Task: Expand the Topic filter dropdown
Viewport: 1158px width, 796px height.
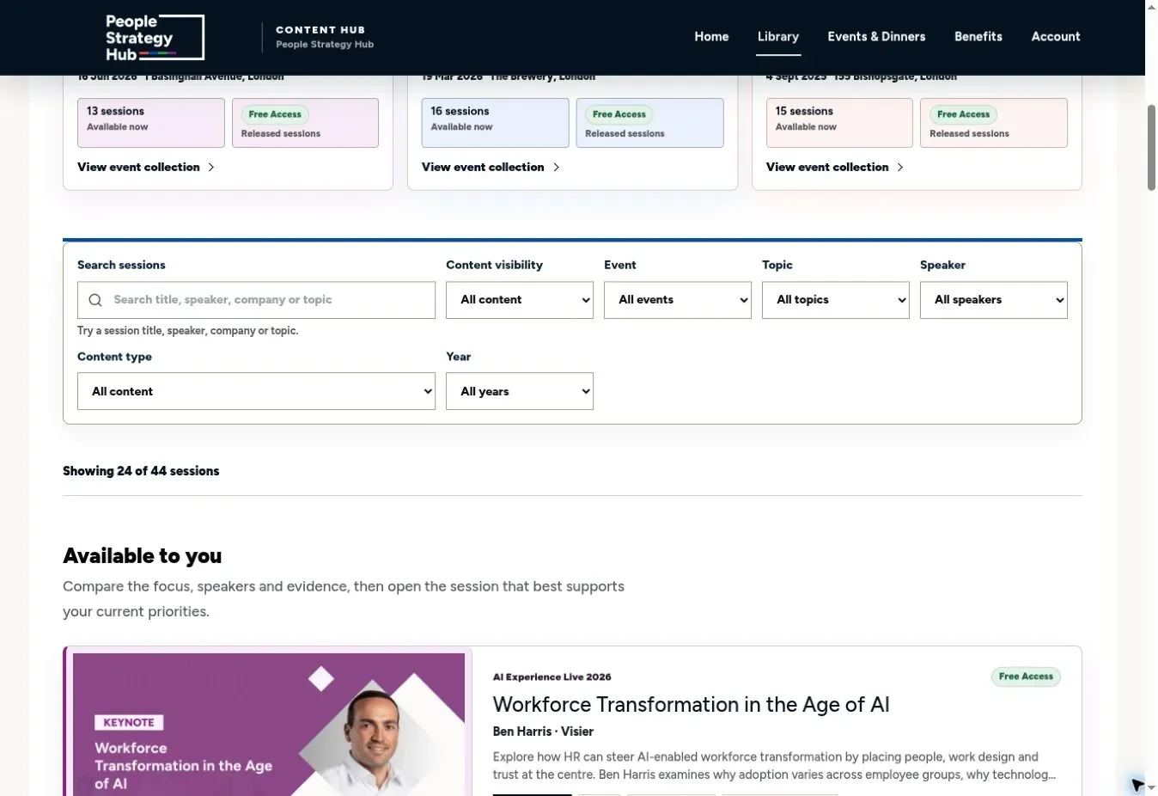Action: click(836, 300)
